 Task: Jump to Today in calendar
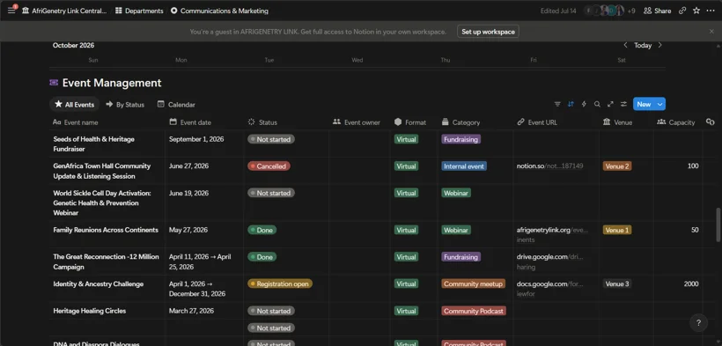643,45
